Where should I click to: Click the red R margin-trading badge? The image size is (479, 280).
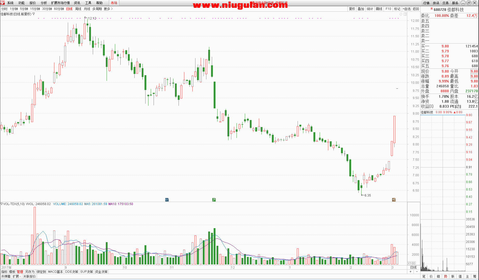click(432, 9)
